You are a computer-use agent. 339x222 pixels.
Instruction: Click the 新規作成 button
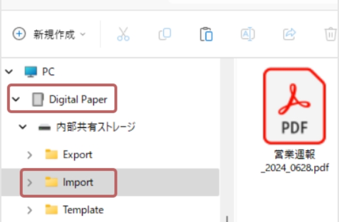49,34
